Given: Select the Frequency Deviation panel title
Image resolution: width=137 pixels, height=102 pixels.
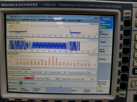Looking at the screenshot, I should (15, 39).
